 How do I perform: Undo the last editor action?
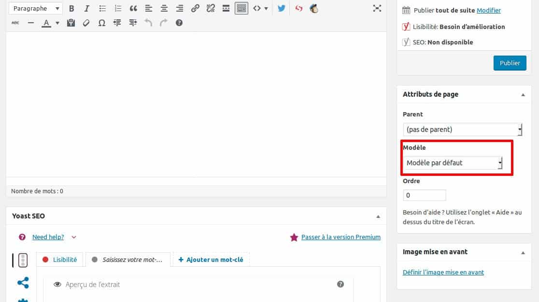click(x=148, y=22)
